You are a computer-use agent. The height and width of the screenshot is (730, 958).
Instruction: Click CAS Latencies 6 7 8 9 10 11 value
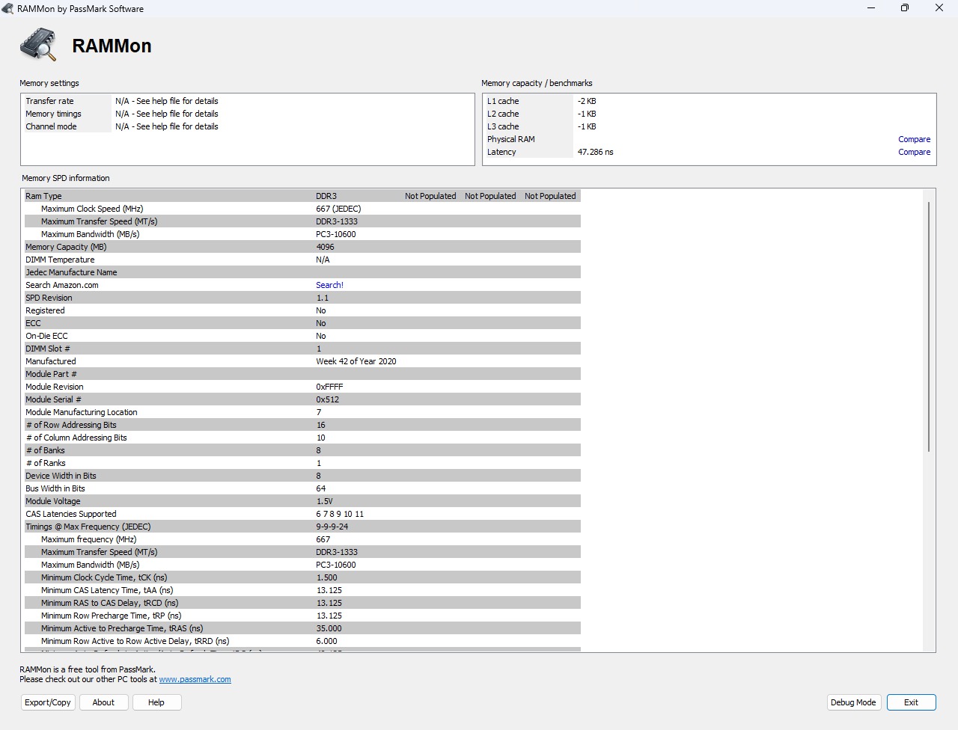tap(340, 514)
